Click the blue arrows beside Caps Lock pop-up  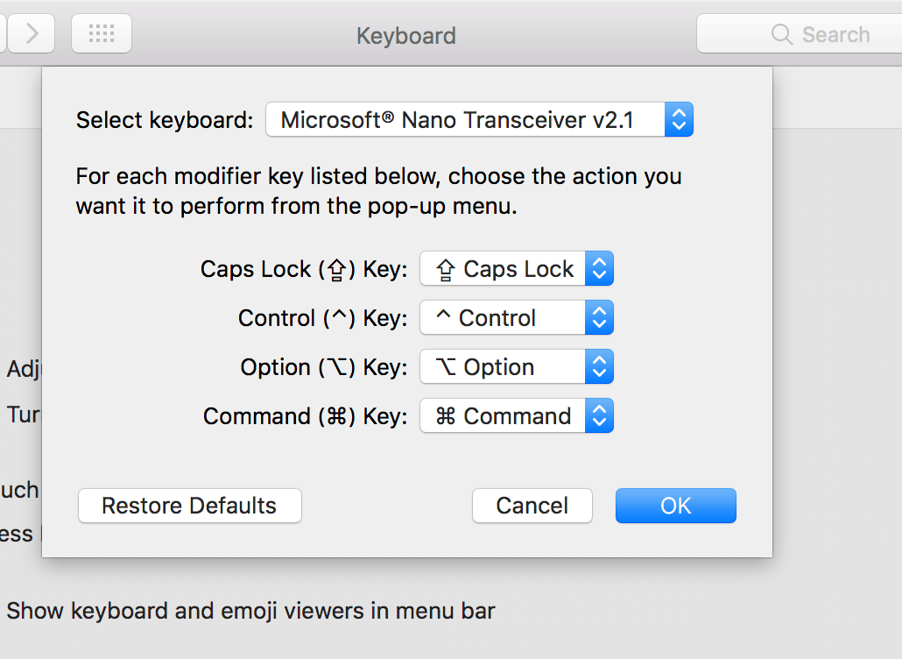tap(599, 269)
